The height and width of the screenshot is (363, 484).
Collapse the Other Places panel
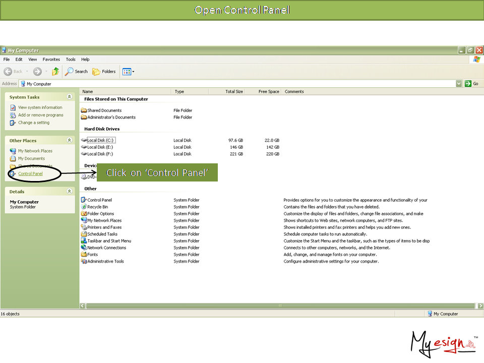69,140
